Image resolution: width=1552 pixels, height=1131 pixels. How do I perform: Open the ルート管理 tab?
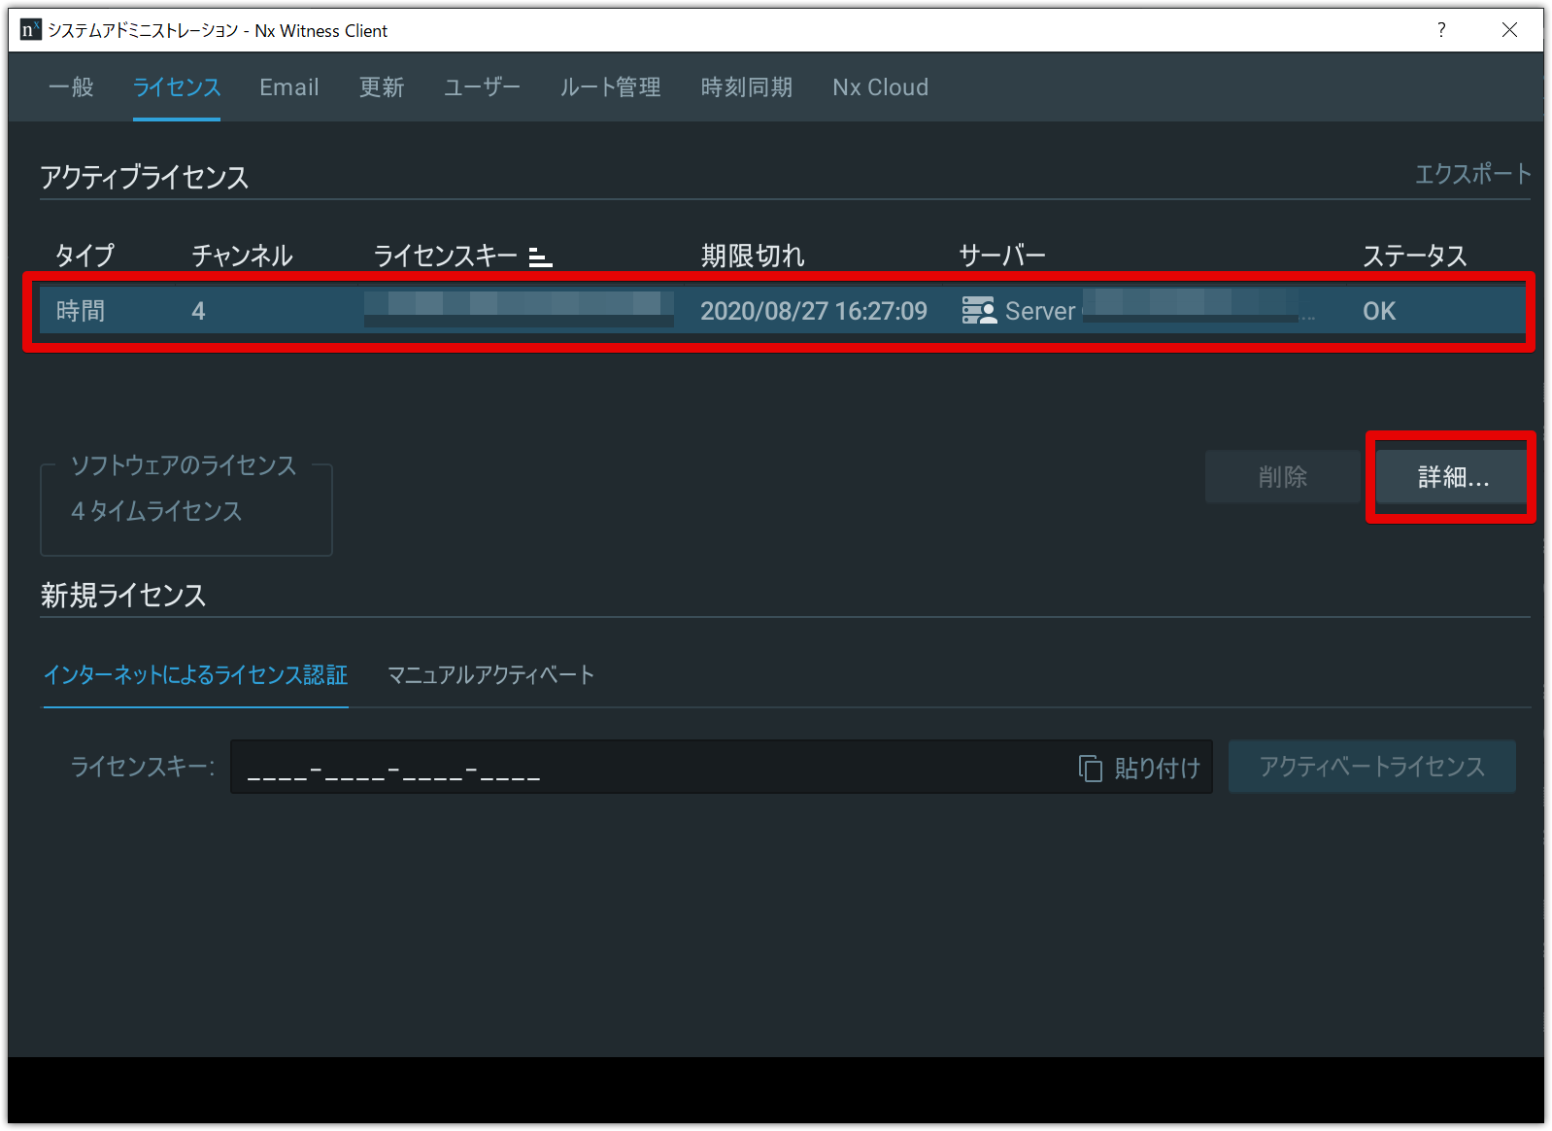[x=610, y=87]
